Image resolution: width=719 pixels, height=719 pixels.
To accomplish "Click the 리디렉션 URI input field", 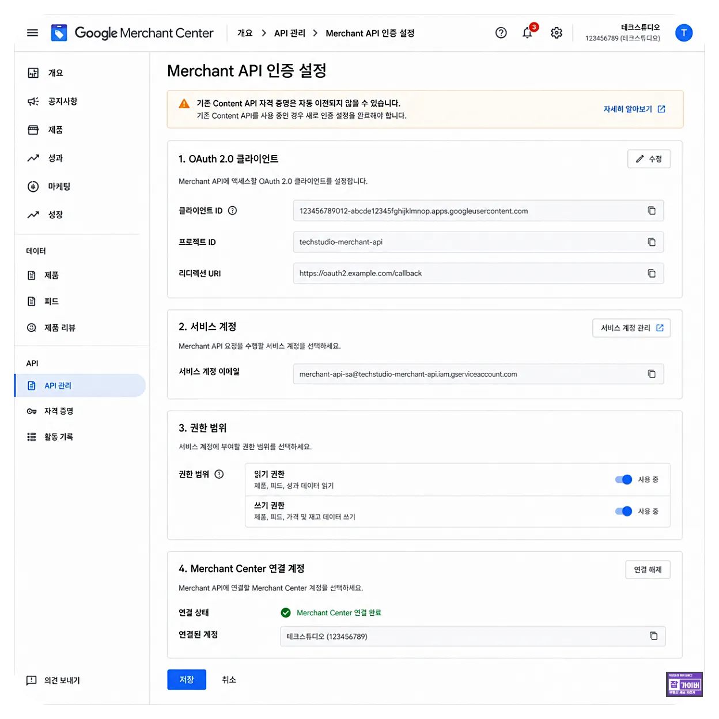I will click(x=478, y=273).
